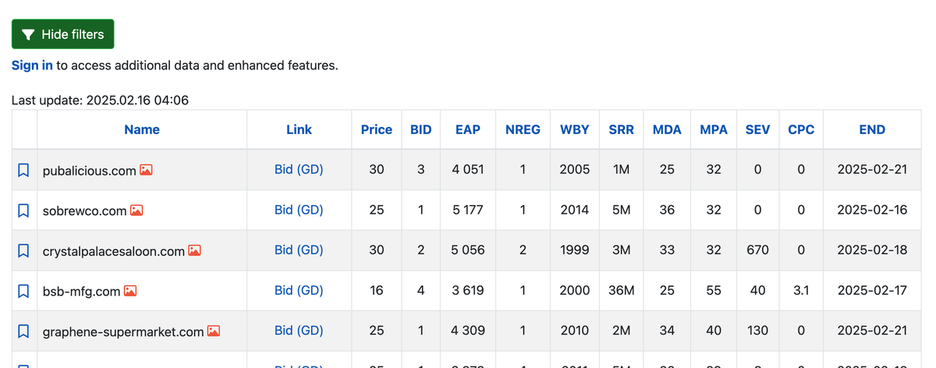Sort by SEV column header

[757, 129]
